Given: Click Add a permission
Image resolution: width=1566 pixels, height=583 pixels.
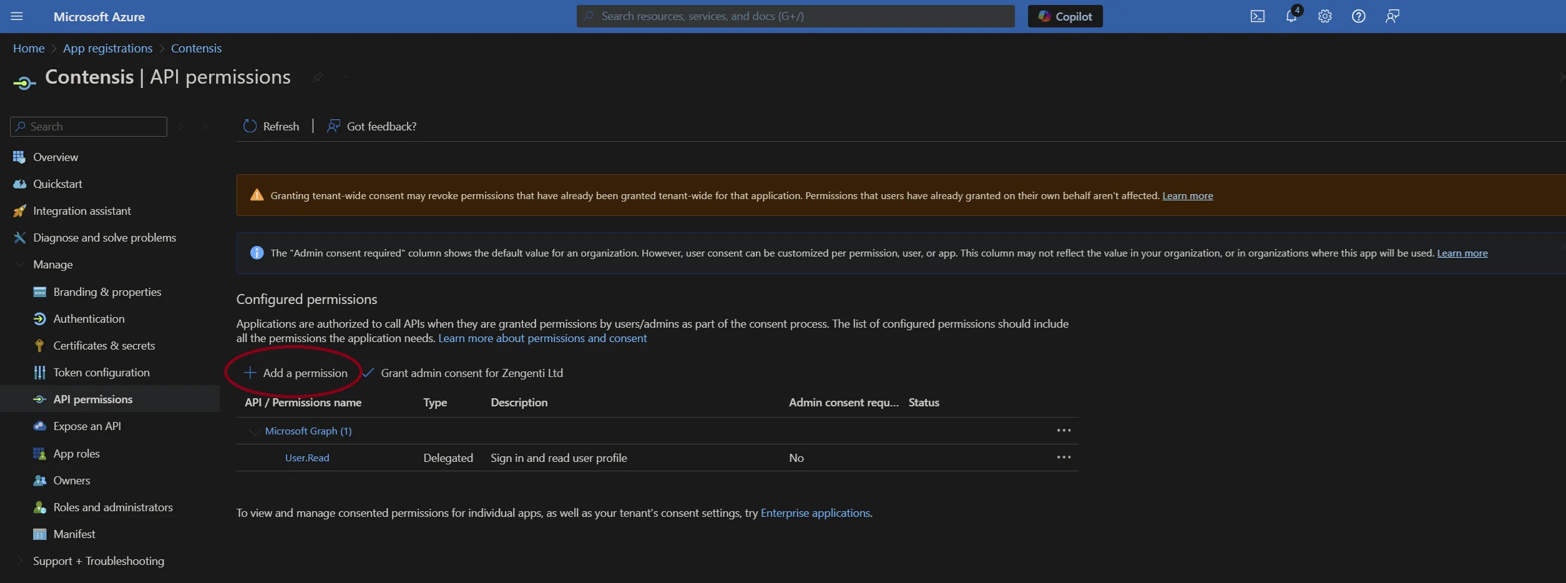Looking at the screenshot, I should [295, 373].
